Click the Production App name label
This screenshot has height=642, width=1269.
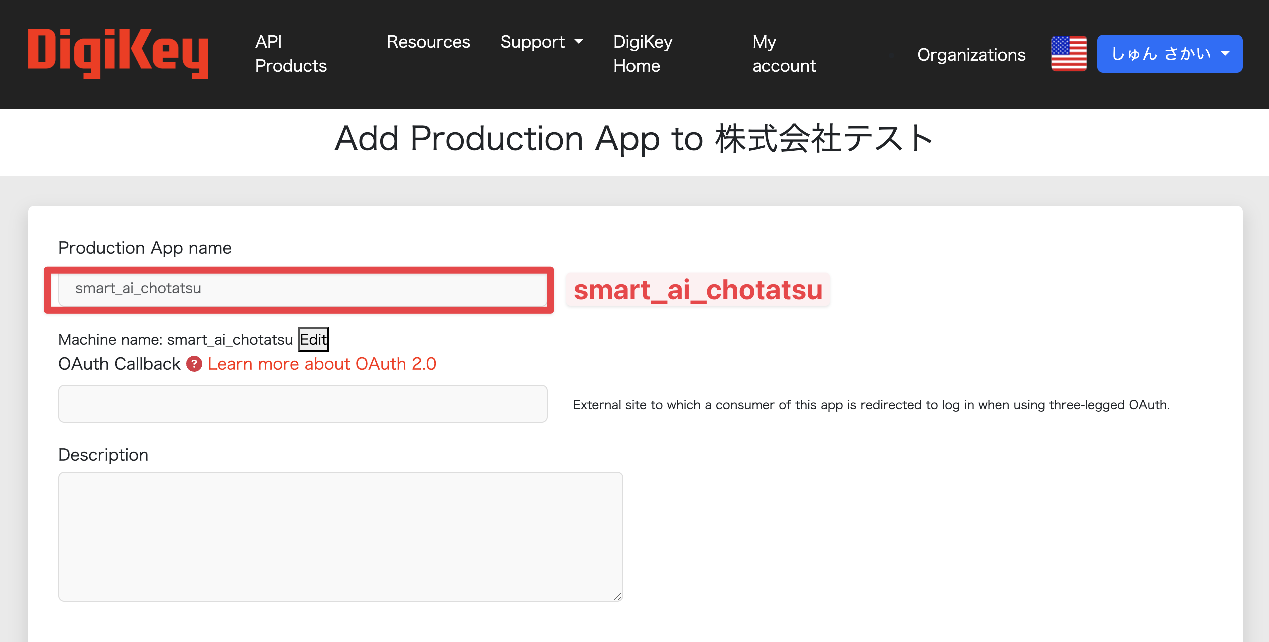(x=145, y=248)
